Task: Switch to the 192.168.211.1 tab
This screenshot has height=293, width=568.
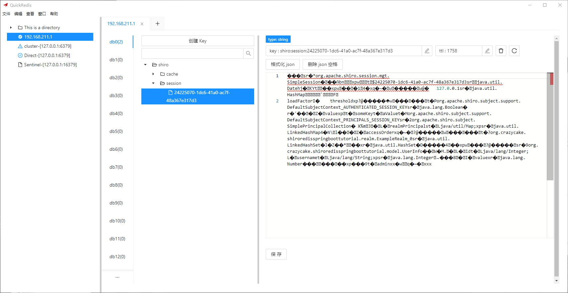Action: coord(121,24)
